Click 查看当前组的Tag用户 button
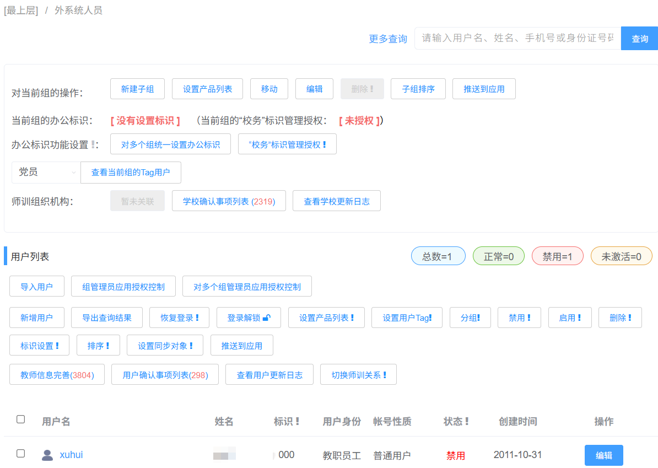 point(131,173)
